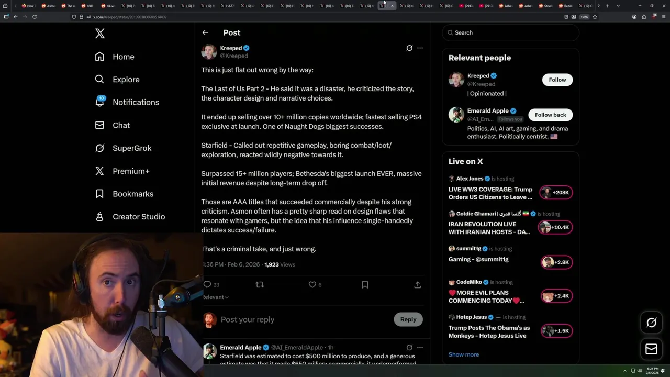Screen dimensions: 670x377
Task: Go back in the browser toolbar
Action: pos(16,17)
